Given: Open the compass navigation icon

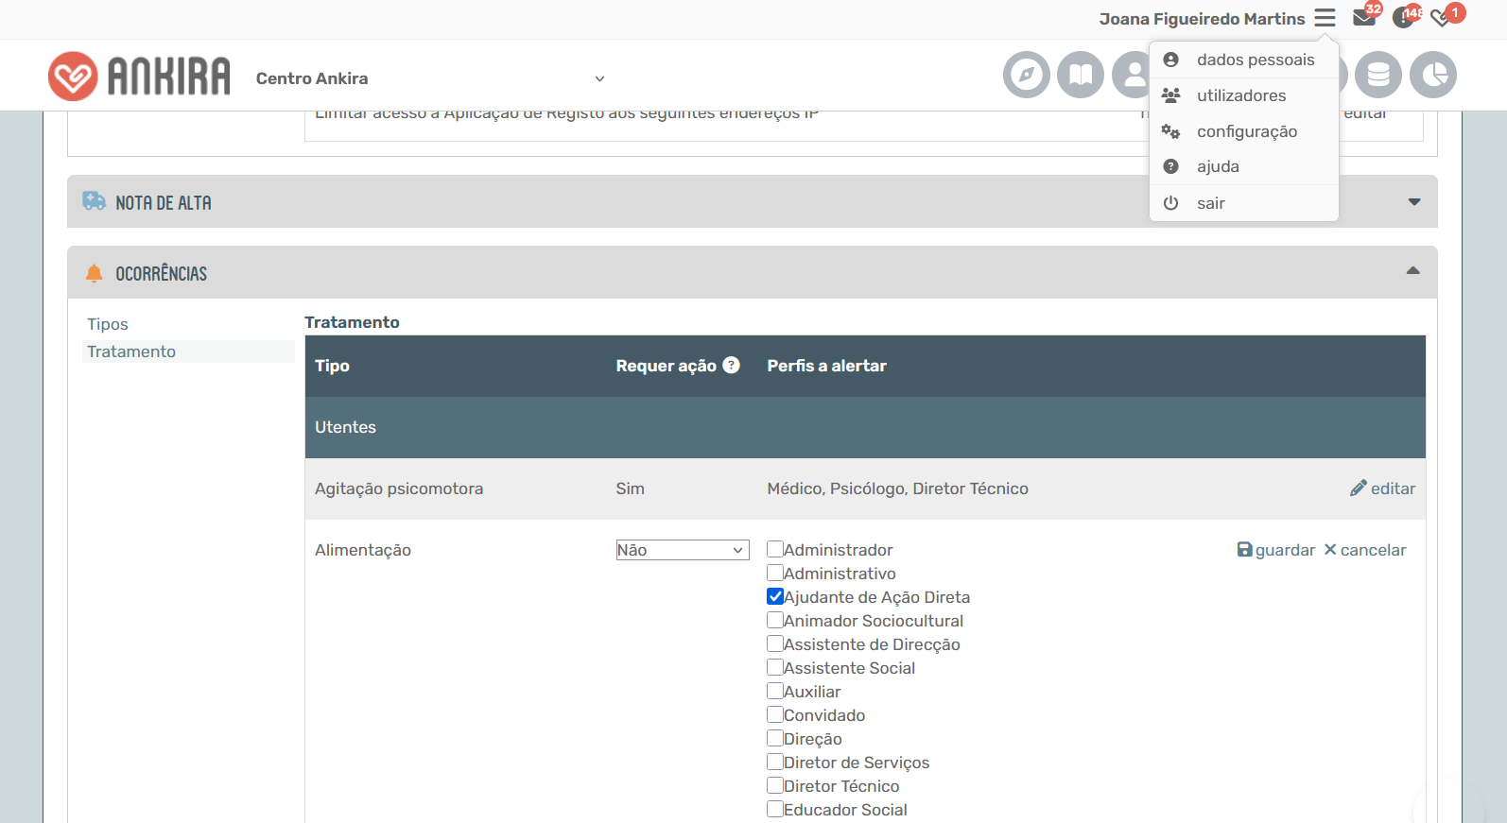Looking at the screenshot, I should point(1027,75).
